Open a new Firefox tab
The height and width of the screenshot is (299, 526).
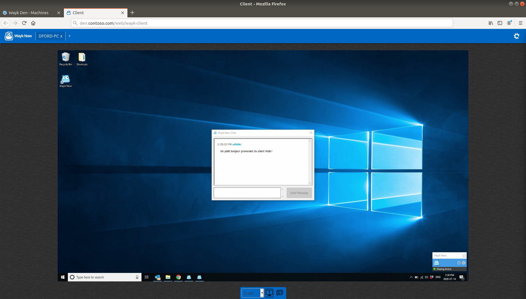coord(132,12)
